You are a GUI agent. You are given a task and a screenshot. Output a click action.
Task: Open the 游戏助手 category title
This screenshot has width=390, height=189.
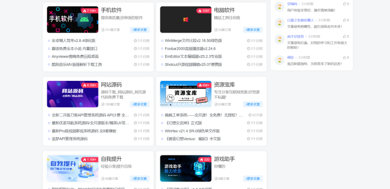click(225, 159)
